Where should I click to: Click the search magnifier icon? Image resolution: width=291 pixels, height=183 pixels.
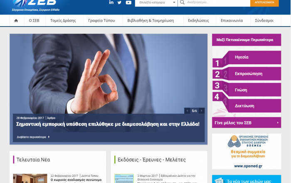tap(182, 2)
